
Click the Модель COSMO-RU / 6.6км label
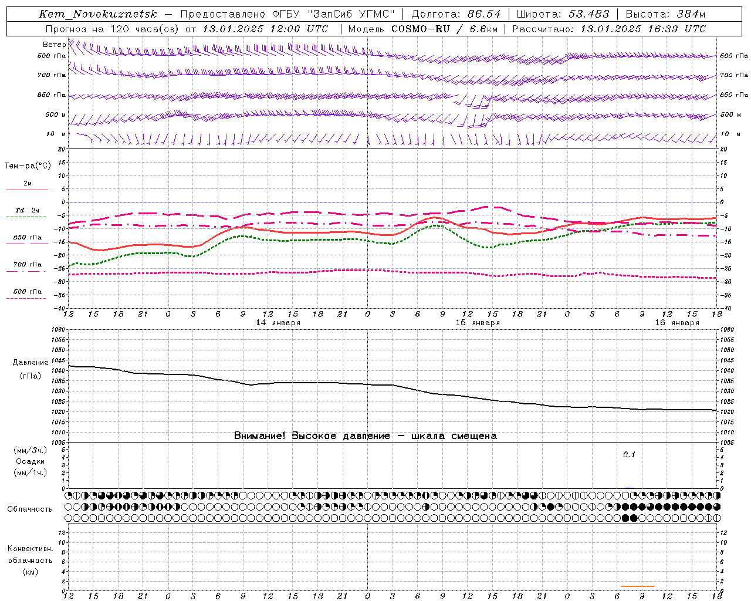click(x=422, y=29)
